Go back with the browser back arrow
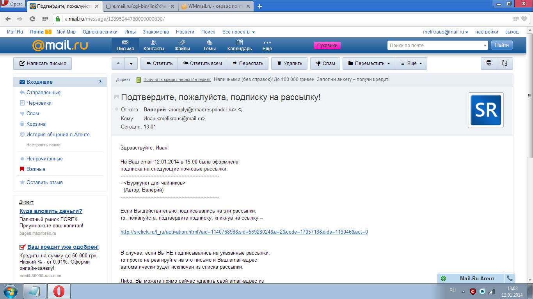The height and width of the screenshot is (299, 533). coord(8,19)
